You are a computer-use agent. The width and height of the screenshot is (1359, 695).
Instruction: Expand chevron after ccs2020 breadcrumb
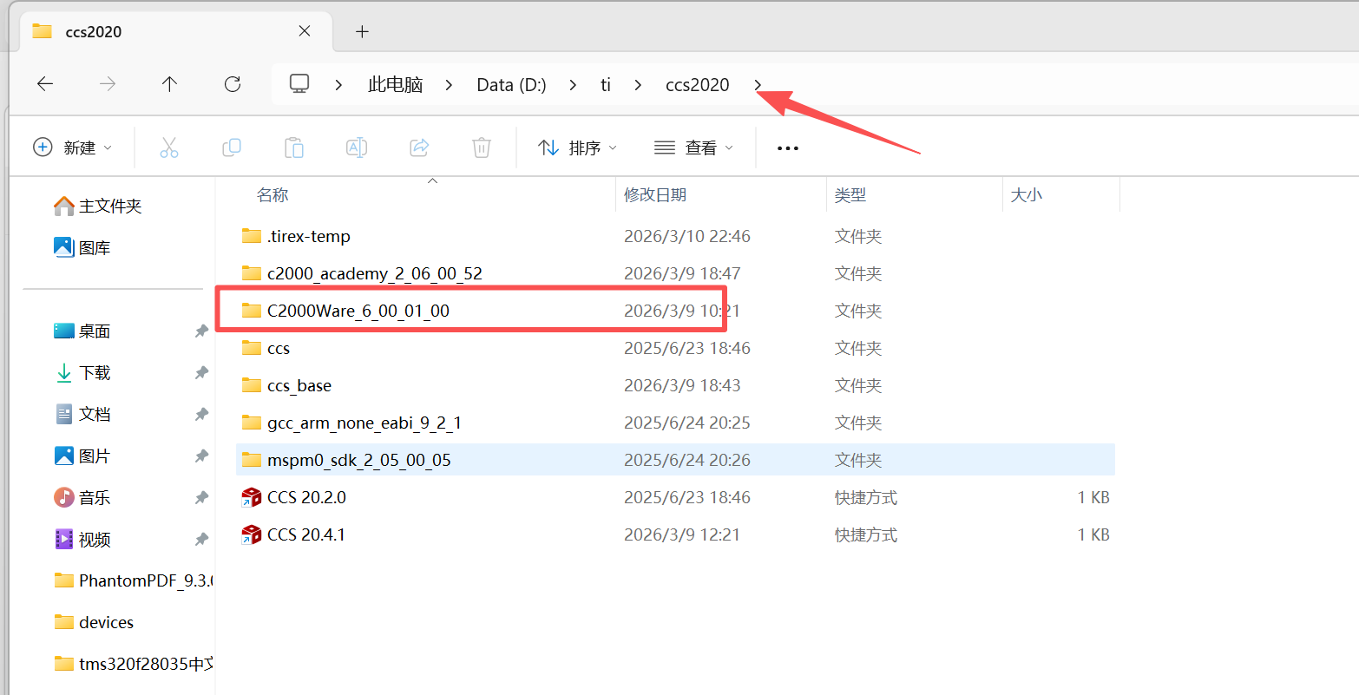758,84
